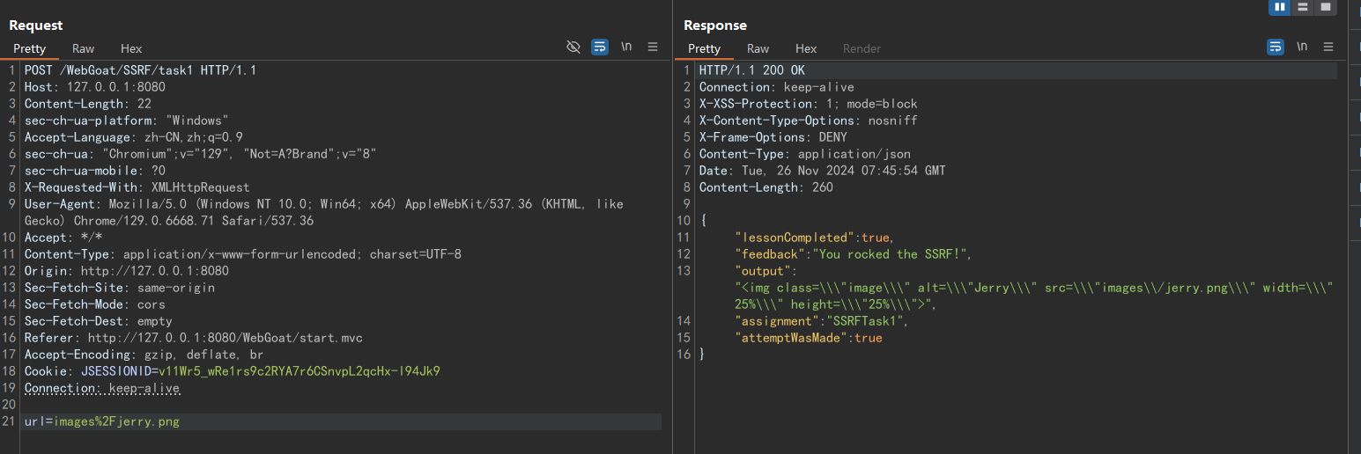Switch Response view to Hex tab
The height and width of the screenshot is (454, 1361).
click(x=806, y=48)
